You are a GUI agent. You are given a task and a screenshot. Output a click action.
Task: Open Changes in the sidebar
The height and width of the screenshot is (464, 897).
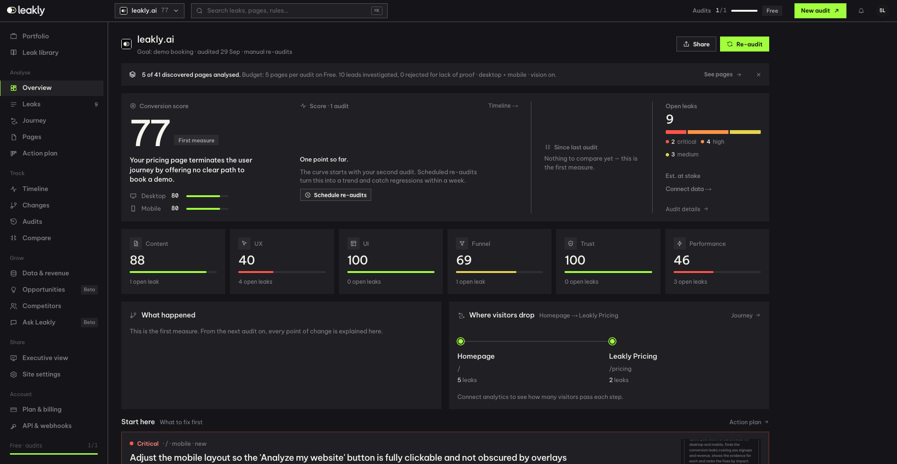(x=52, y=205)
